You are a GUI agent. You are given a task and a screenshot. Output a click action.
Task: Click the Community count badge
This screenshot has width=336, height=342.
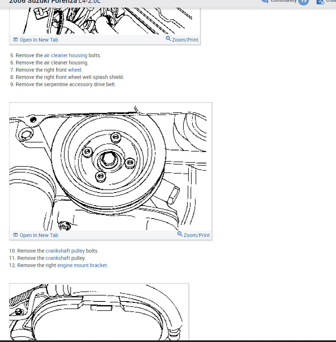(304, 2)
